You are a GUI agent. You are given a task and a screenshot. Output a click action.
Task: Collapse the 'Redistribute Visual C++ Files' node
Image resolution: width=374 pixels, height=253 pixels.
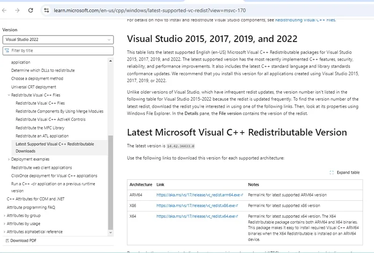pyautogui.click(x=9, y=95)
